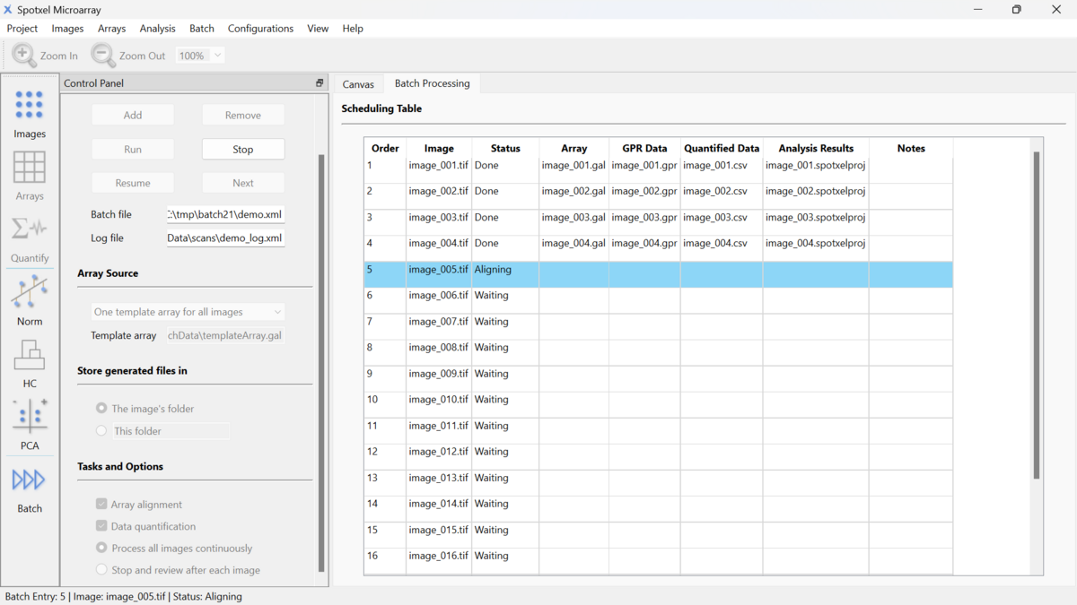Expand the zoom percentage dropdown
Viewport: 1077px width, 605px height.
pyautogui.click(x=217, y=56)
